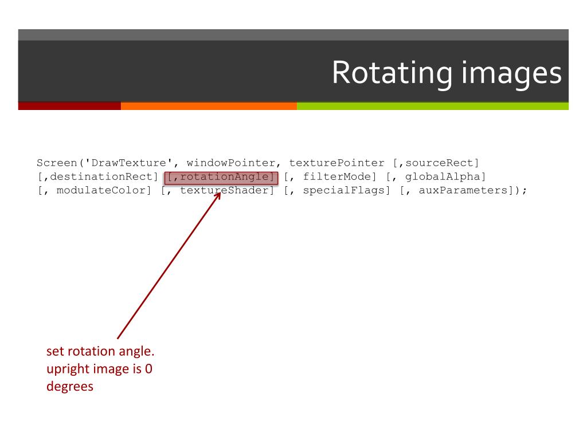
Task: Click the [,destinationRect] parameter
Action: (x=97, y=176)
